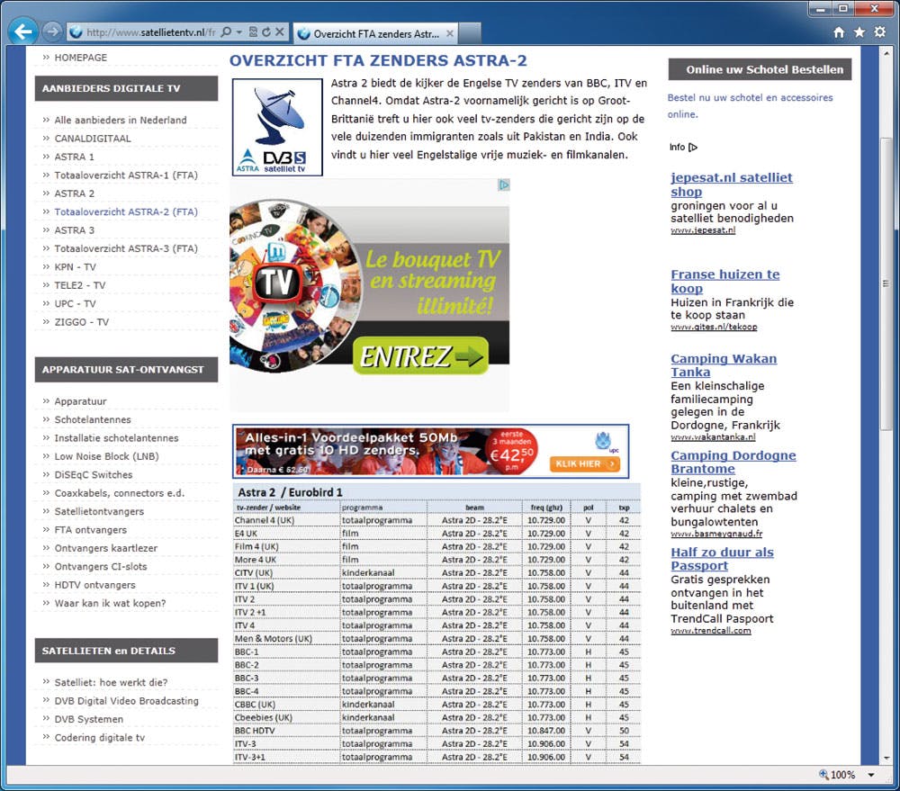Open the jepesat.nl satelliet shop ad link

click(731, 184)
